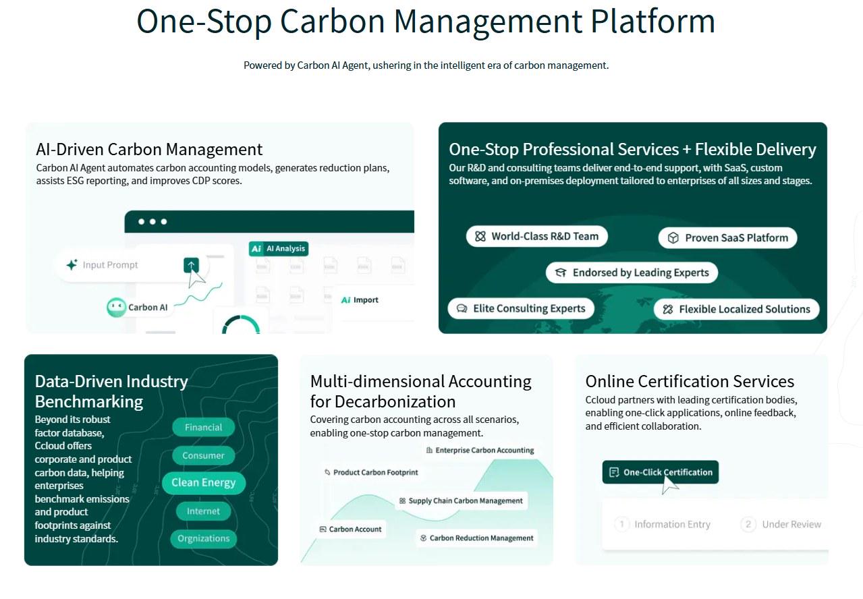Click the Carbon Account tag

[350, 529]
